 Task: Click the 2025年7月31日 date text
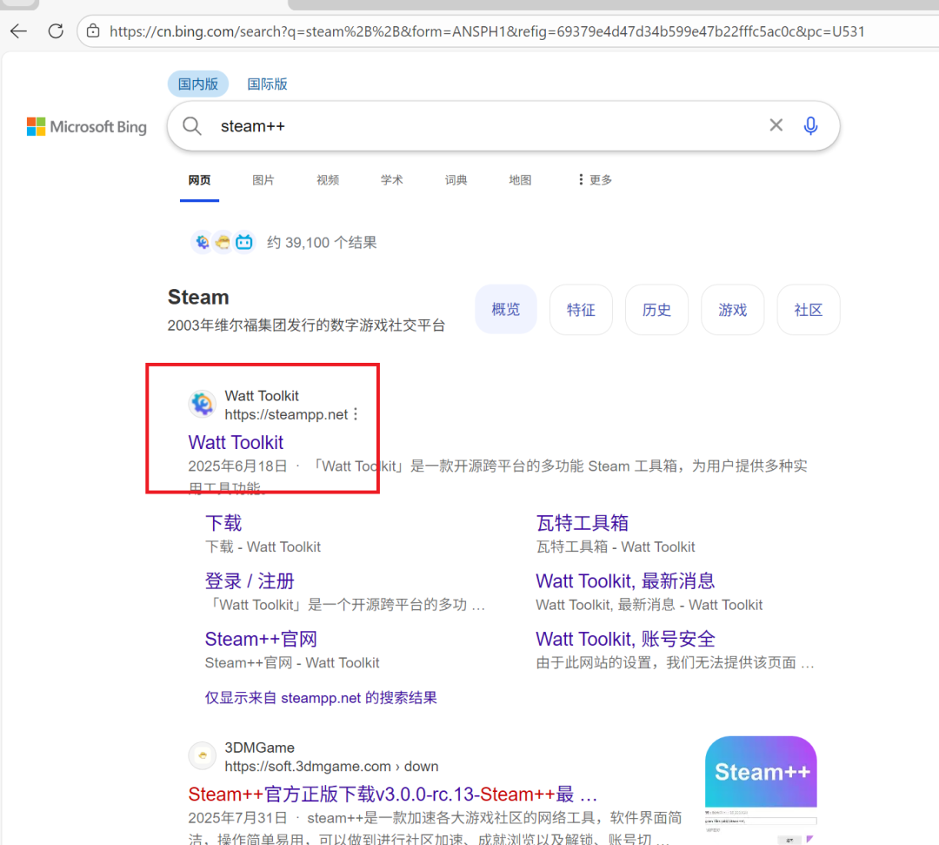[237, 818]
